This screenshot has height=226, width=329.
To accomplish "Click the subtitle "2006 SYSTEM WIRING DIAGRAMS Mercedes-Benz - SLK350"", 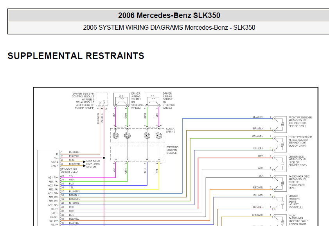I will tap(169, 27).
